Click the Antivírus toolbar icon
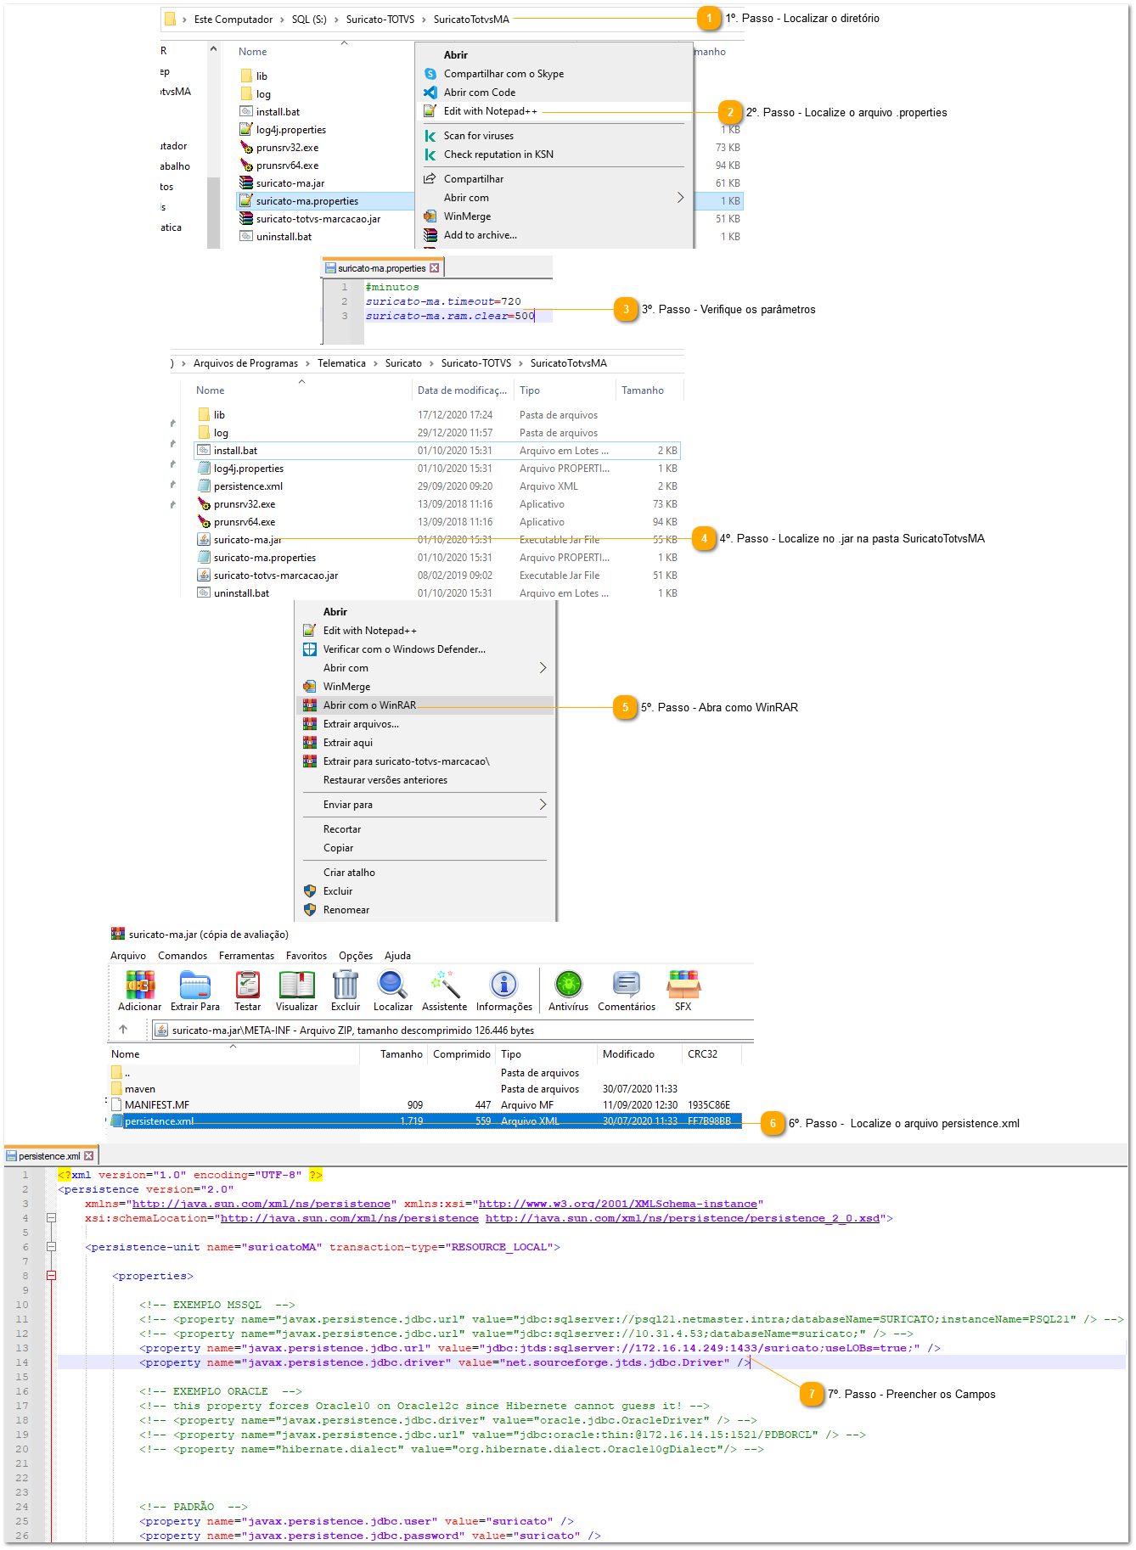Screen dimensions: 1136x1550 pyautogui.click(x=568, y=985)
